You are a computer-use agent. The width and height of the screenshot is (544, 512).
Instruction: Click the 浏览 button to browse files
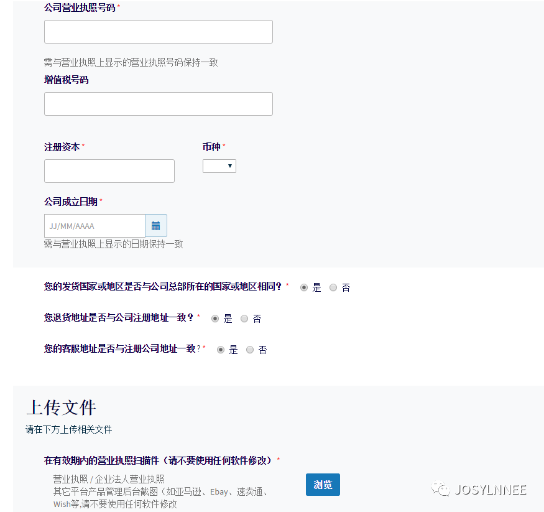click(323, 484)
